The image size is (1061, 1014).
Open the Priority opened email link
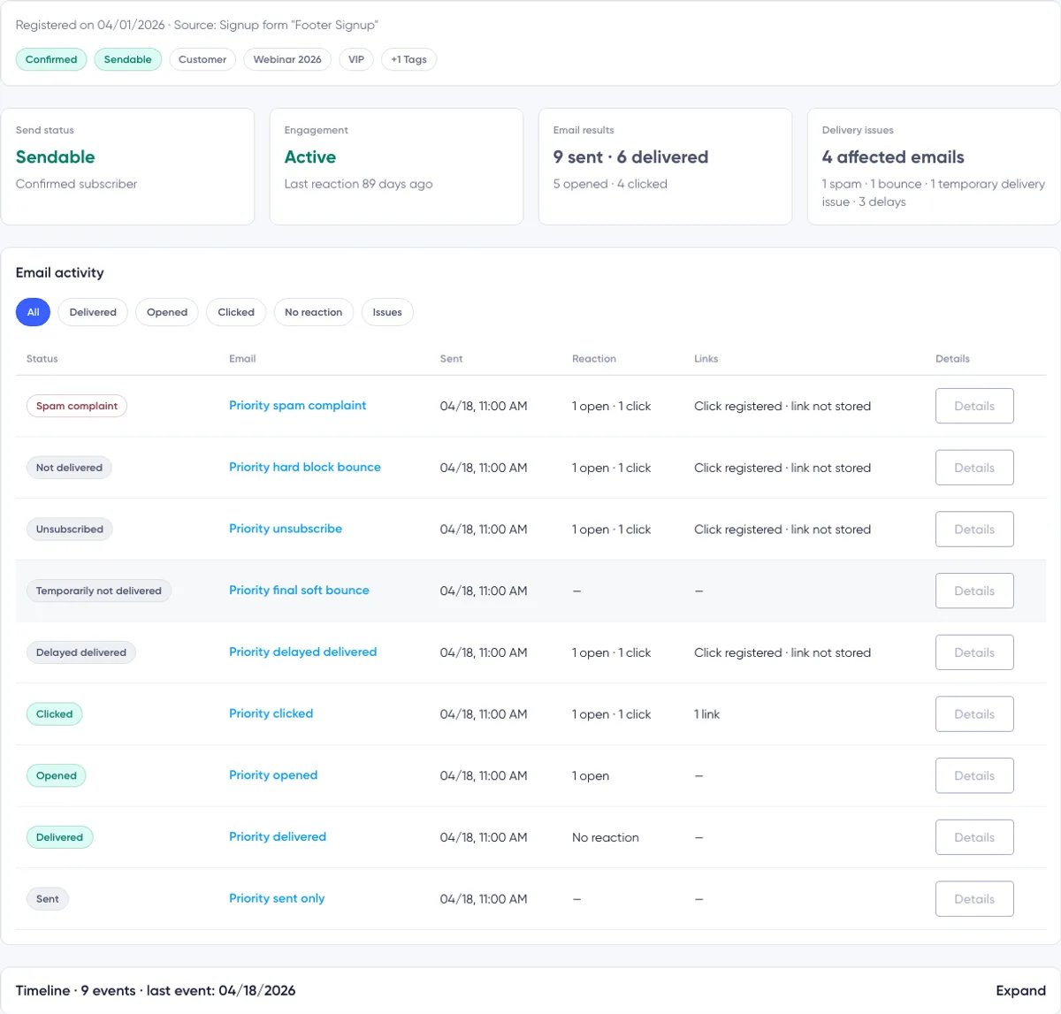pyautogui.click(x=273, y=775)
